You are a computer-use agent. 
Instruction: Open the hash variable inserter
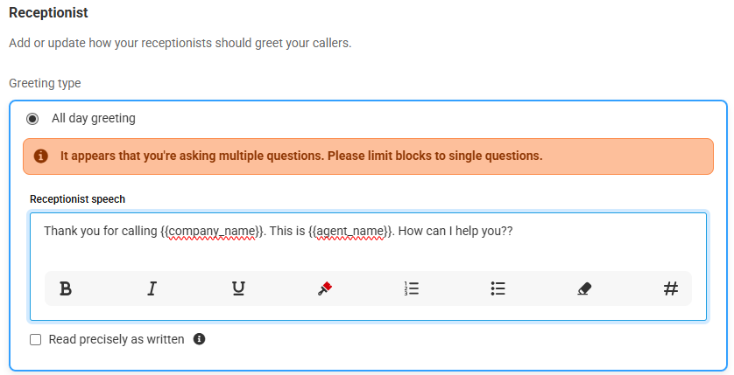tap(671, 288)
